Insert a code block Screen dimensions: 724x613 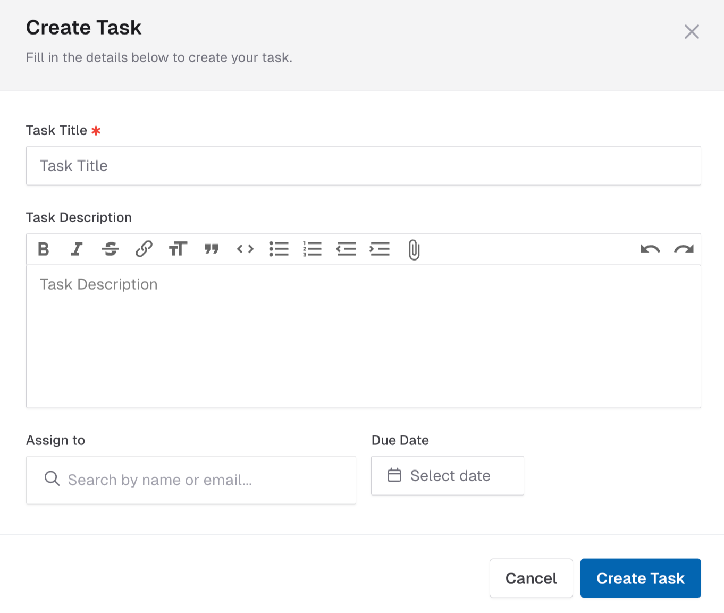(245, 249)
